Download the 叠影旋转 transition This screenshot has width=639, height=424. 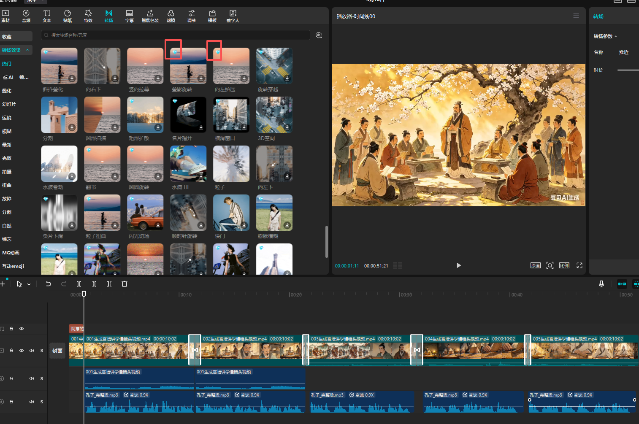(201, 78)
